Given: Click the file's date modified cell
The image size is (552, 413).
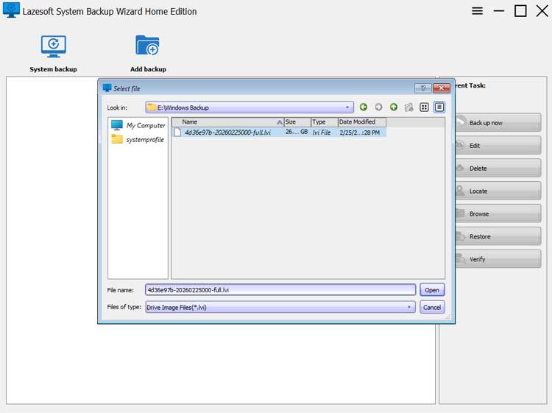Looking at the screenshot, I should pyautogui.click(x=360, y=133).
